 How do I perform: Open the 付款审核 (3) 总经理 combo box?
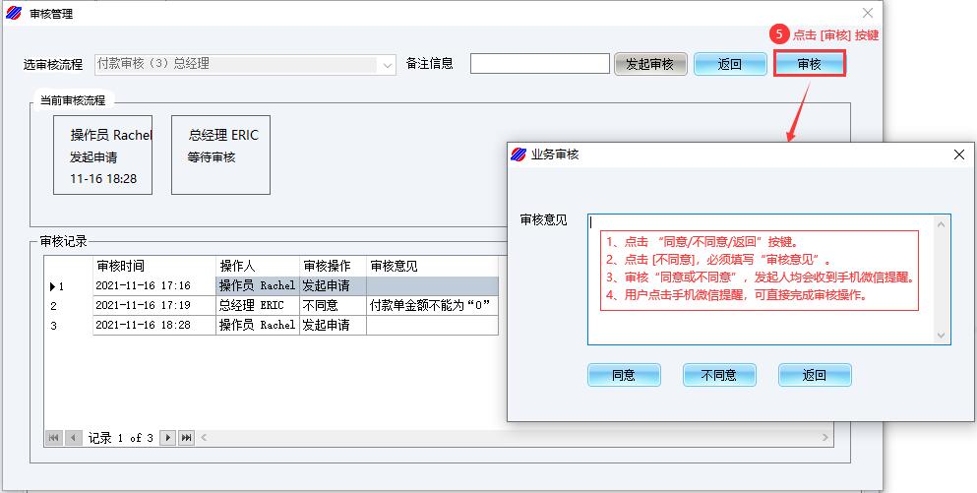tap(236, 64)
